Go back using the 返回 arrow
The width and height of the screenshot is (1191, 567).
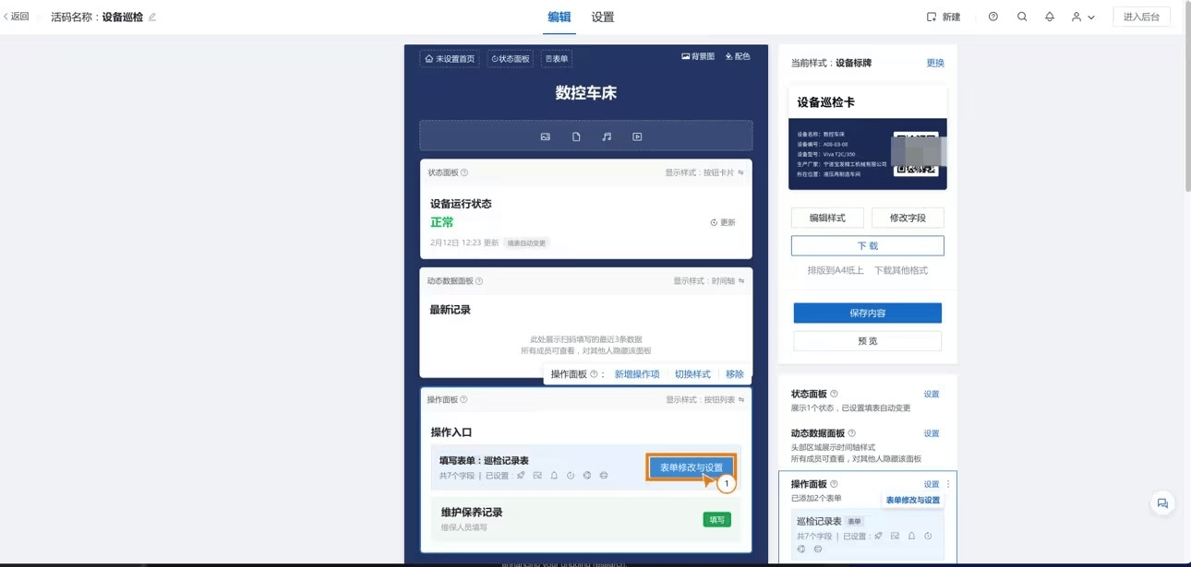[17, 17]
